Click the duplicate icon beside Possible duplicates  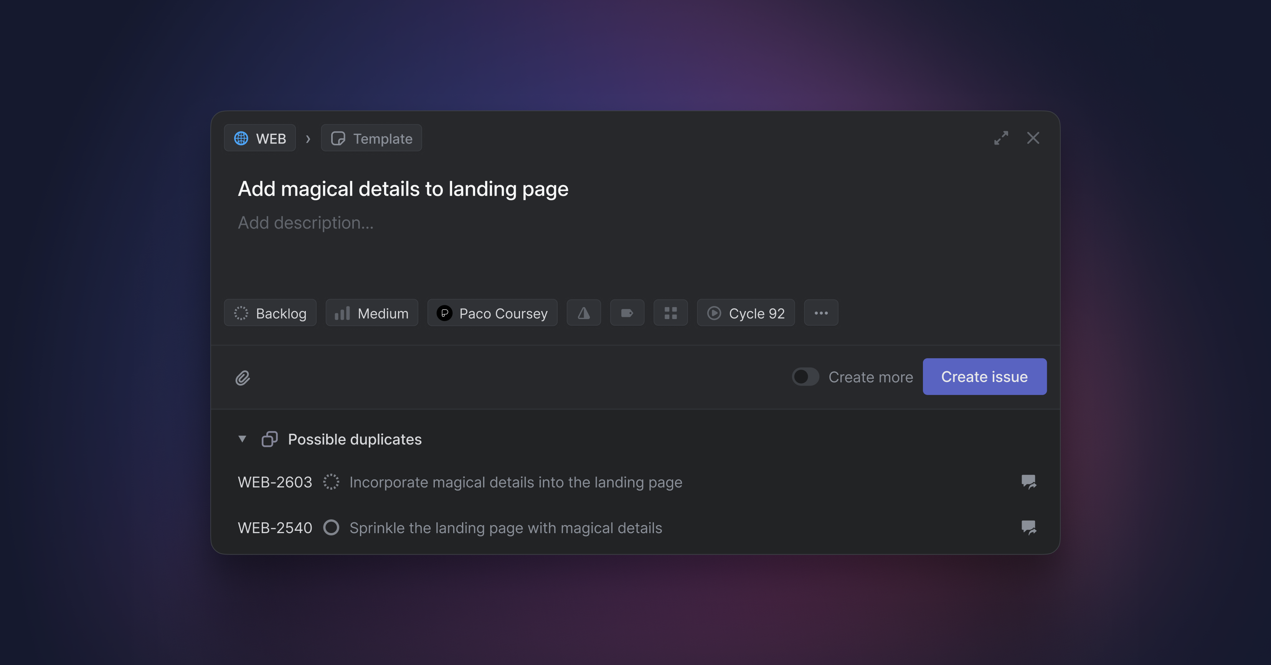269,439
